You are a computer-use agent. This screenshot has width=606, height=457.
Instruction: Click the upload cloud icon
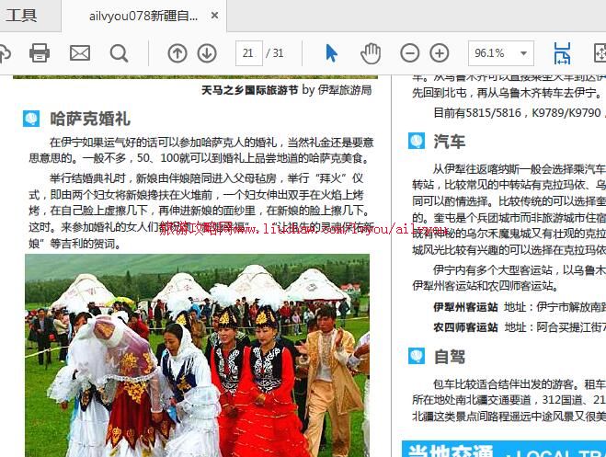click(4, 53)
